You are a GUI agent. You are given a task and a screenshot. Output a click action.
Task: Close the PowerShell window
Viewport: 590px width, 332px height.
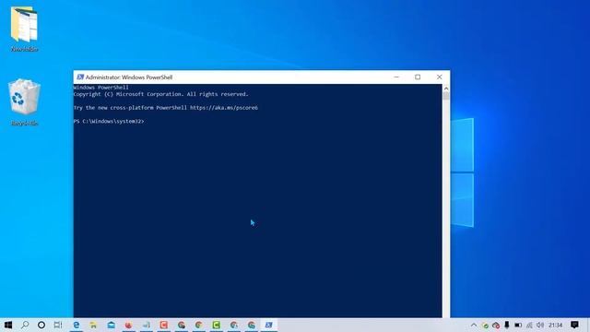click(x=439, y=77)
